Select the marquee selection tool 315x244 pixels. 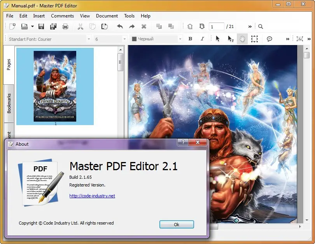pyautogui.click(x=254, y=39)
